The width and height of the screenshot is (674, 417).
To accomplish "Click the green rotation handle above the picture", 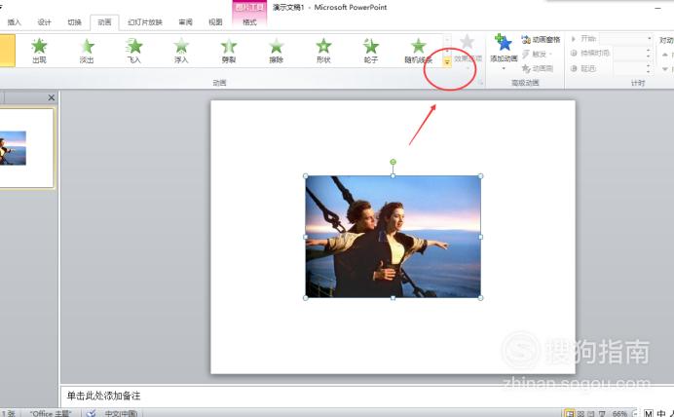I will pyautogui.click(x=393, y=162).
